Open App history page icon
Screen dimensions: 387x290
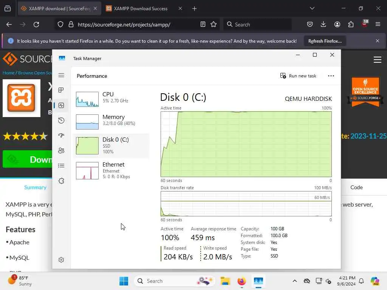tap(61, 120)
